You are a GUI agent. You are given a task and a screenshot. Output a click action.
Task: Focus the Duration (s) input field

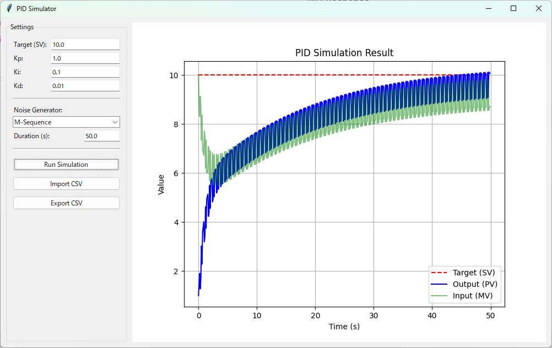101,136
